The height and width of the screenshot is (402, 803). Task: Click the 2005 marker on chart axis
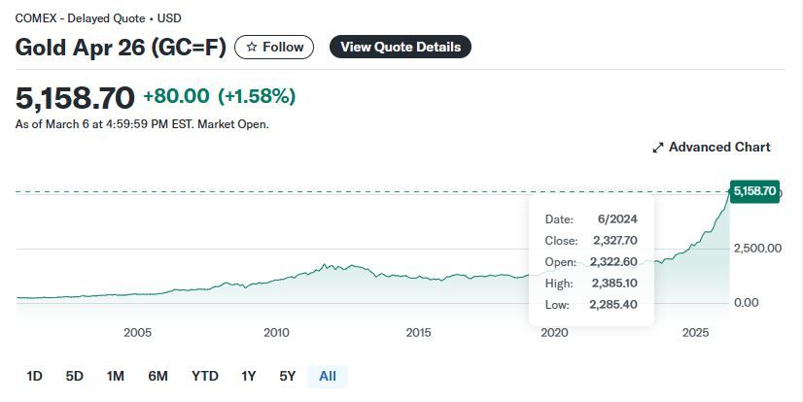[138, 332]
